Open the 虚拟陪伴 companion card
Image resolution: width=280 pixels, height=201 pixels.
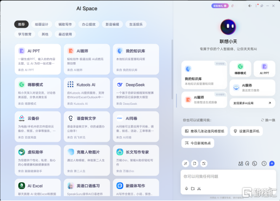point(38,160)
